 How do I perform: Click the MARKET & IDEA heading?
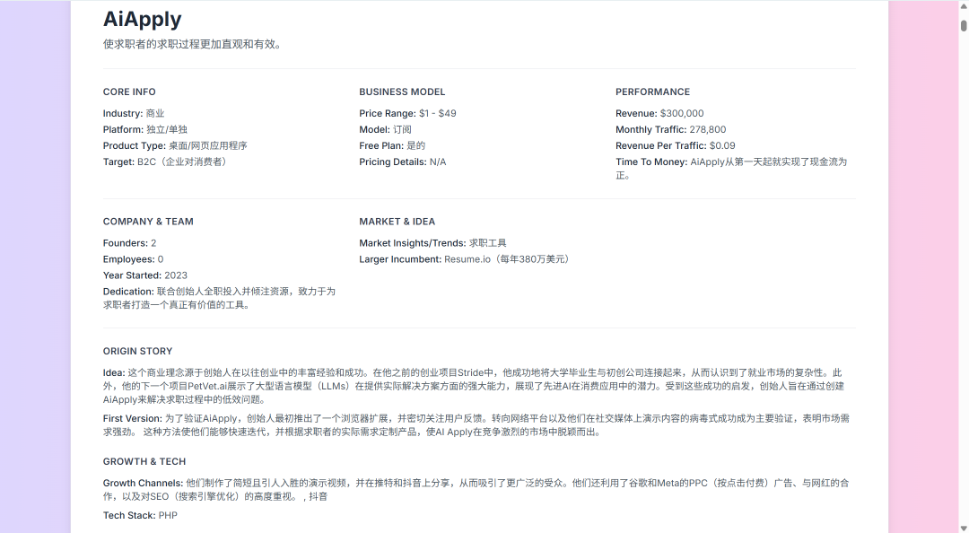(x=397, y=222)
